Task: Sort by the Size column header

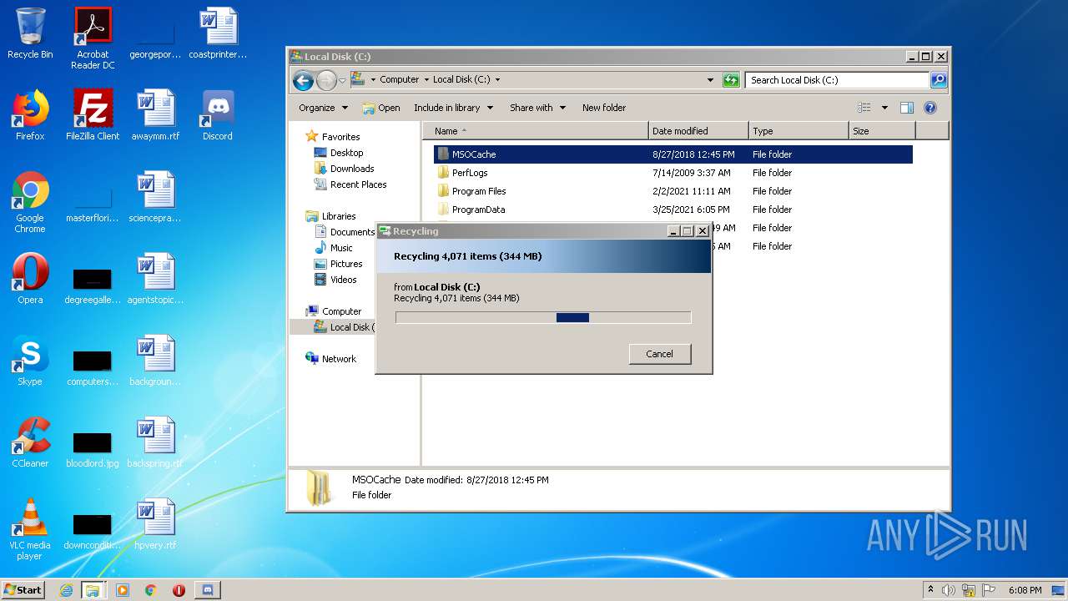Action: (x=882, y=131)
